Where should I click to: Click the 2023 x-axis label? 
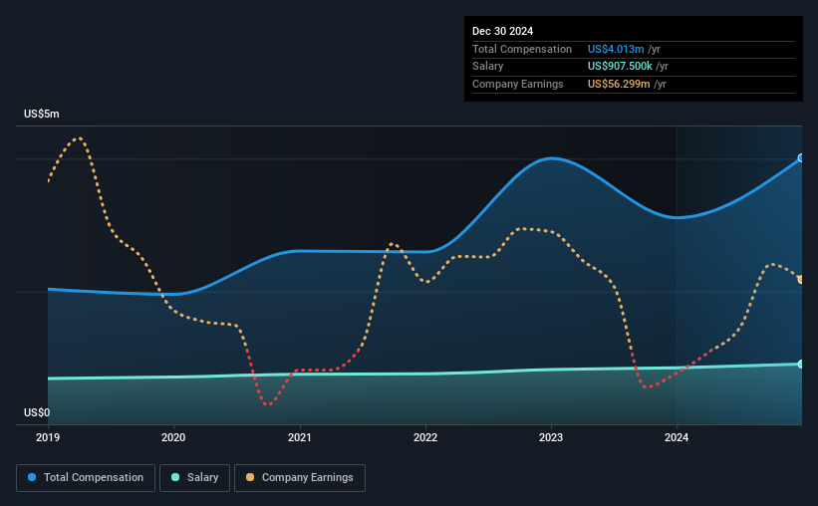[551, 437]
